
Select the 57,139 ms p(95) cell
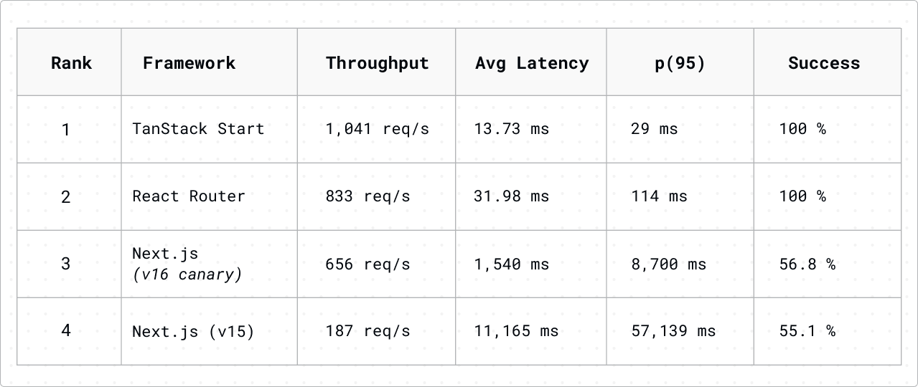coord(673,331)
